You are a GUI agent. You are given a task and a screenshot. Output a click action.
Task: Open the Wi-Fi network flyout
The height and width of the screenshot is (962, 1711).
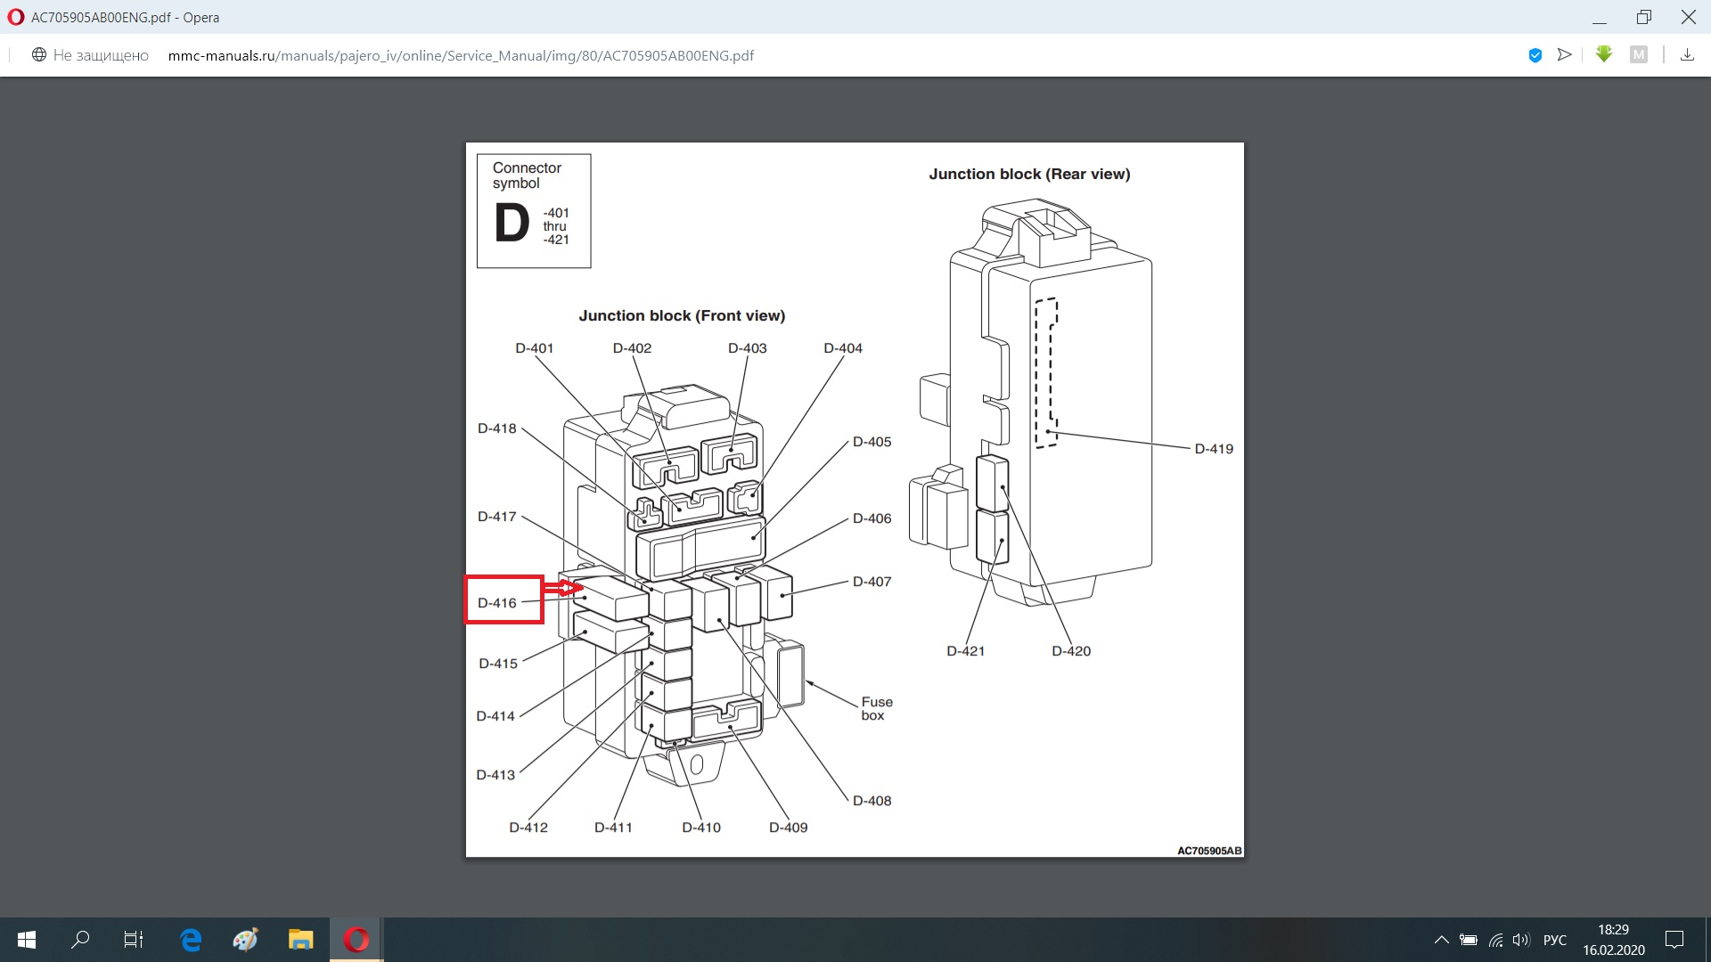(x=1495, y=940)
